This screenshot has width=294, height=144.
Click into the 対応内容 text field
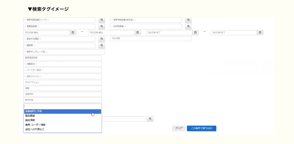coord(151,39)
